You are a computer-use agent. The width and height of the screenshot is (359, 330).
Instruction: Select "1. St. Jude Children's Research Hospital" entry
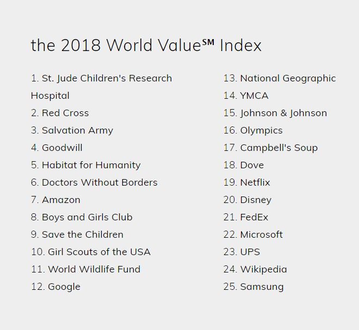pyautogui.click(x=101, y=87)
